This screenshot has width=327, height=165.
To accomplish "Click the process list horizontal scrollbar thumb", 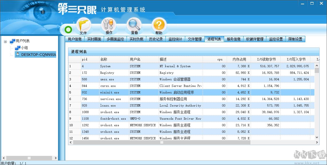I will 162,142.
